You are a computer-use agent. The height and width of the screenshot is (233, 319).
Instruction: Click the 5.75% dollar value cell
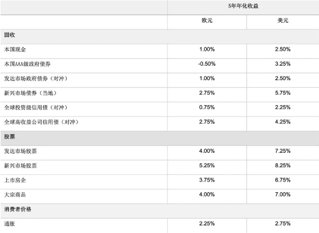click(283, 93)
